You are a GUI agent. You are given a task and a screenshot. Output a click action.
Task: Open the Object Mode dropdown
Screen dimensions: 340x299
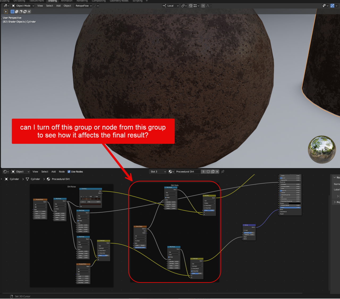click(23, 6)
